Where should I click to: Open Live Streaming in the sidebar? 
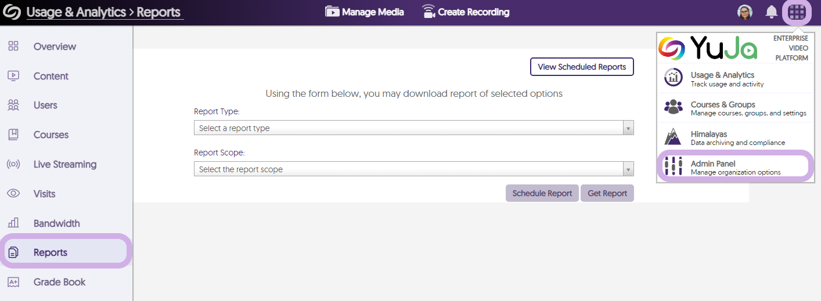point(64,164)
